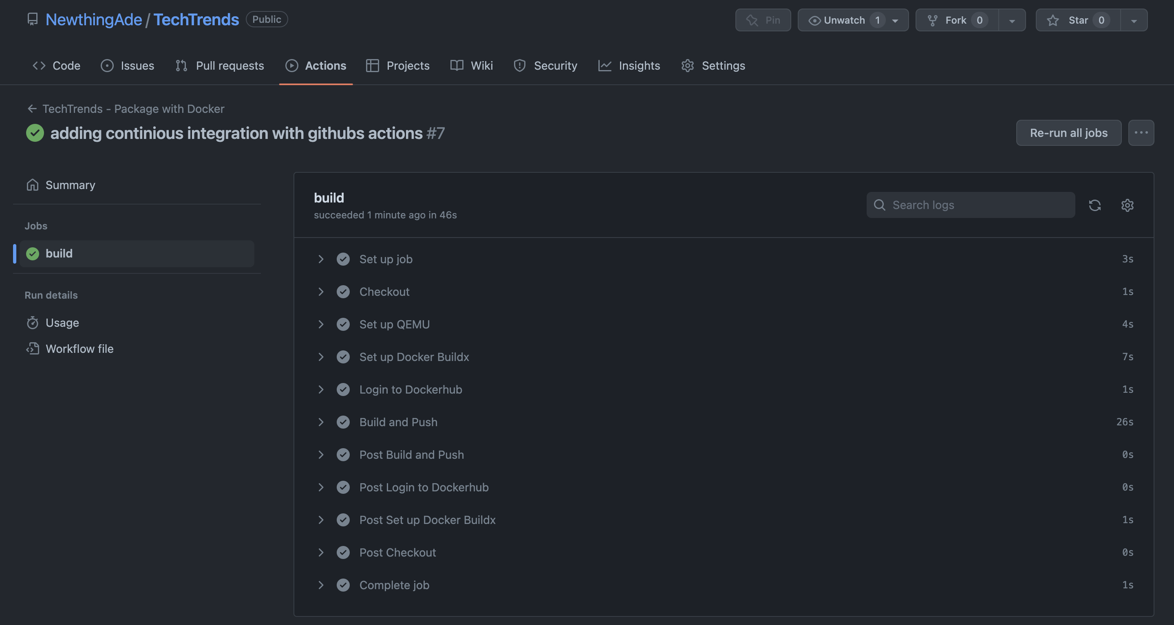Click the Security shield icon

(520, 66)
